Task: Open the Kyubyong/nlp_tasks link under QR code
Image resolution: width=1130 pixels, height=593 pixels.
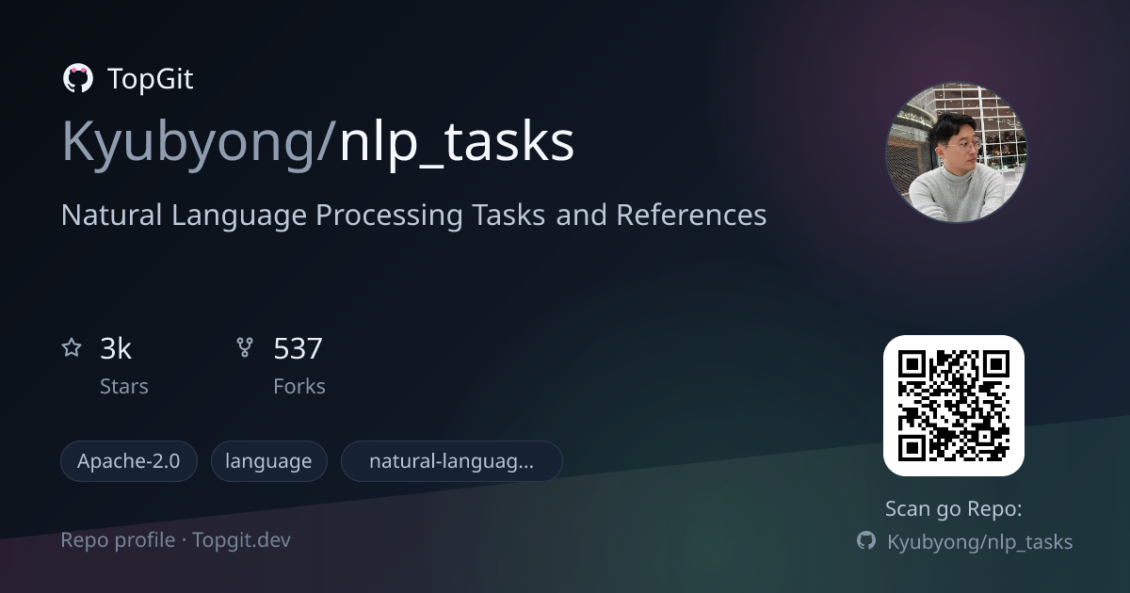Action: coord(979,542)
